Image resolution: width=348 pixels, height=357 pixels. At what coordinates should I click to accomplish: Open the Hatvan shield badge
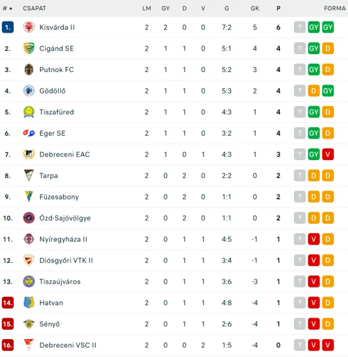point(29,303)
